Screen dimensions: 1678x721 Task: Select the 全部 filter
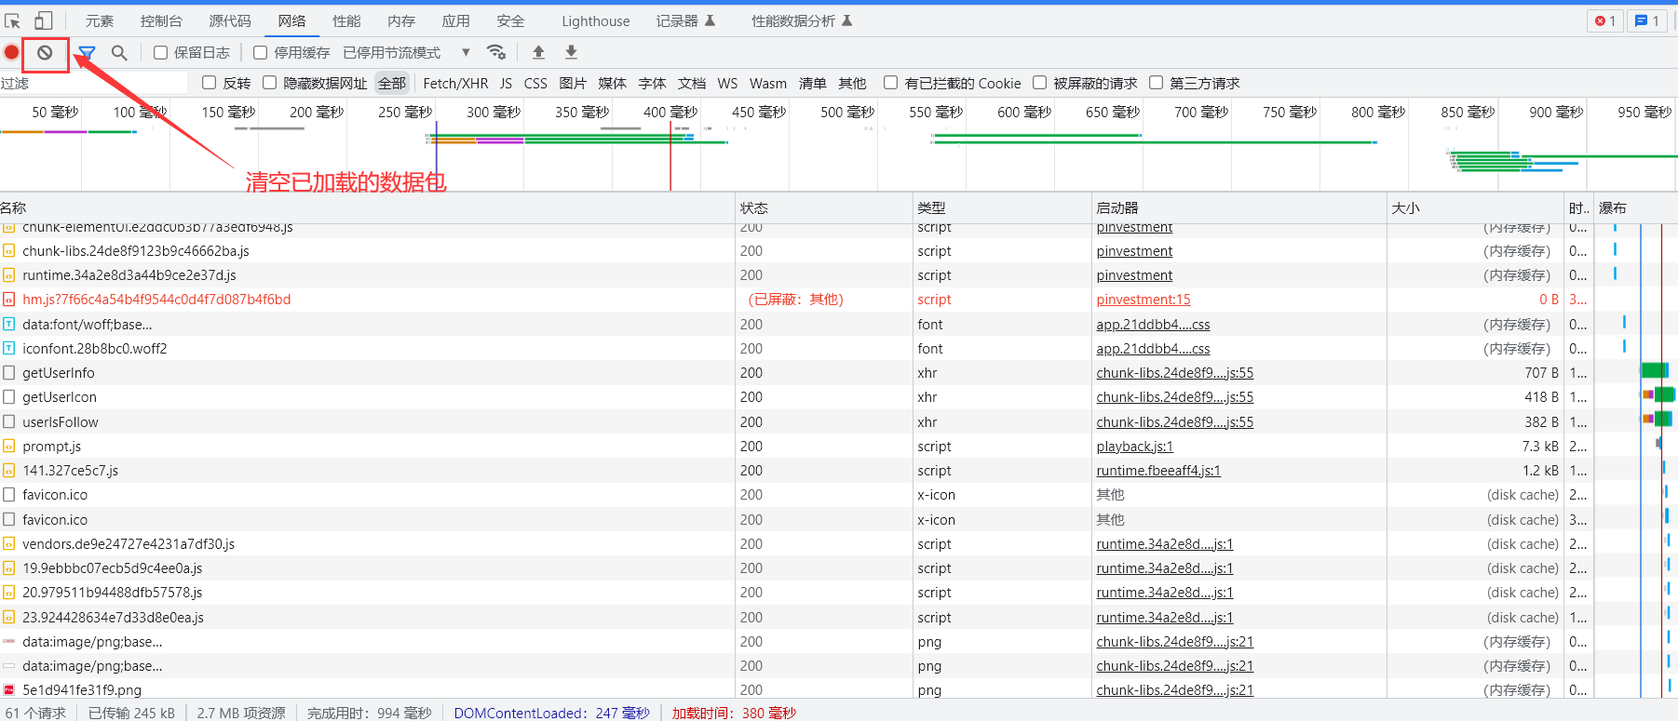(392, 83)
